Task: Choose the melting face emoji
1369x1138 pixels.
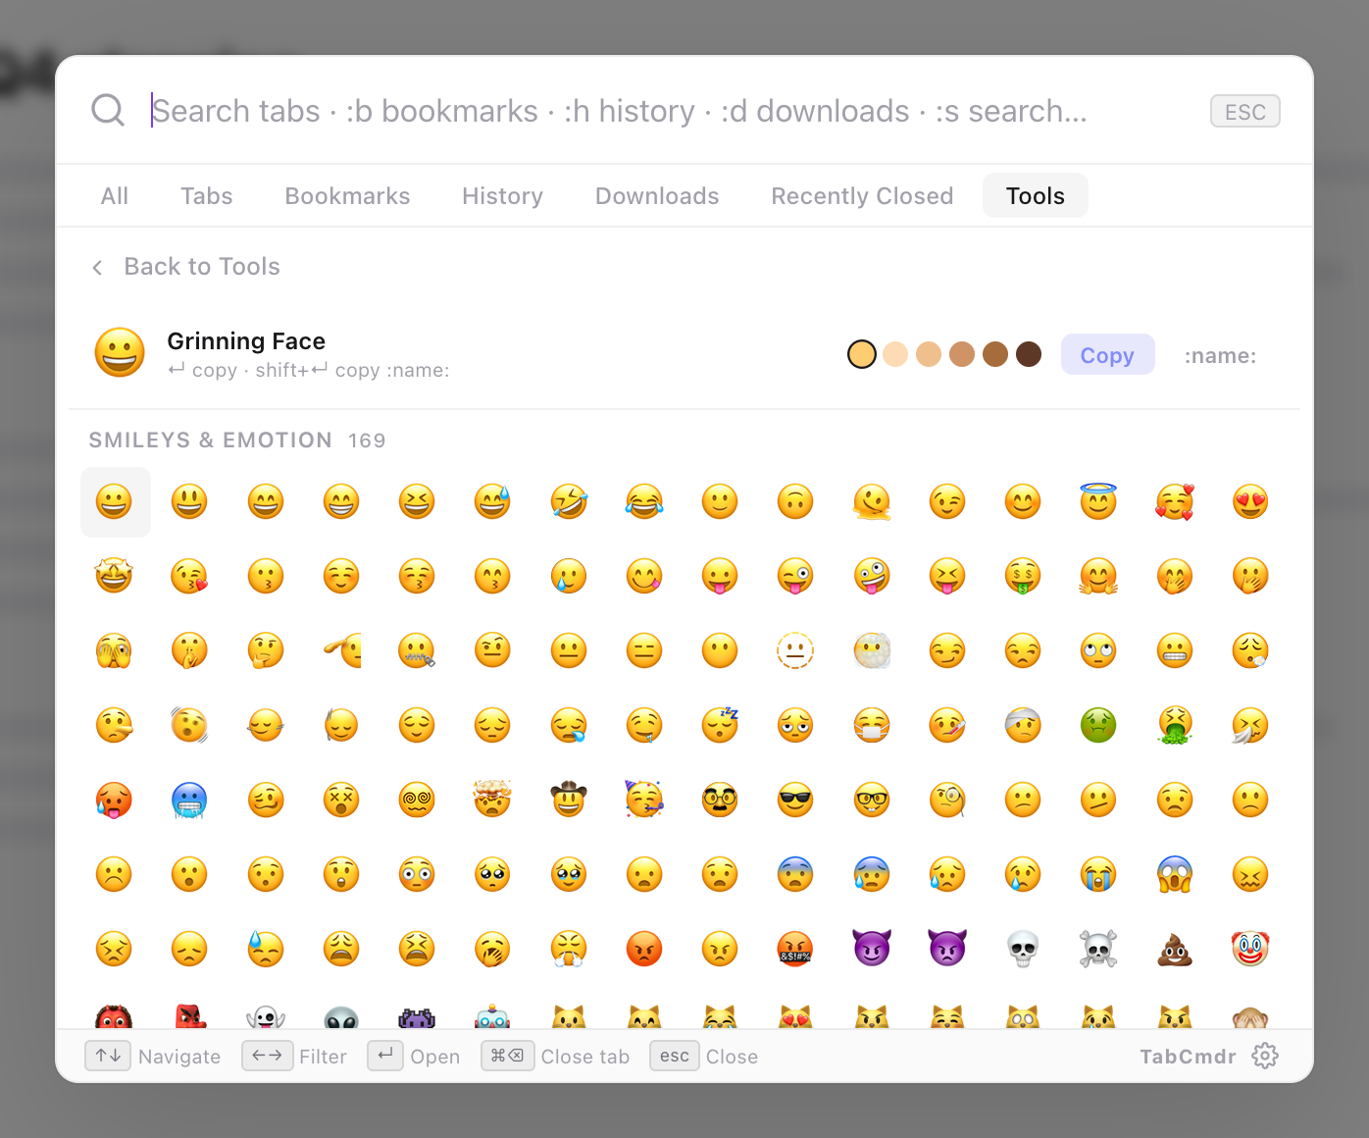Action: click(872, 502)
